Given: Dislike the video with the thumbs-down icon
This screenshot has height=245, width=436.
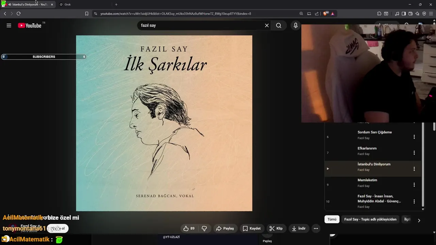Looking at the screenshot, I should [204, 228].
